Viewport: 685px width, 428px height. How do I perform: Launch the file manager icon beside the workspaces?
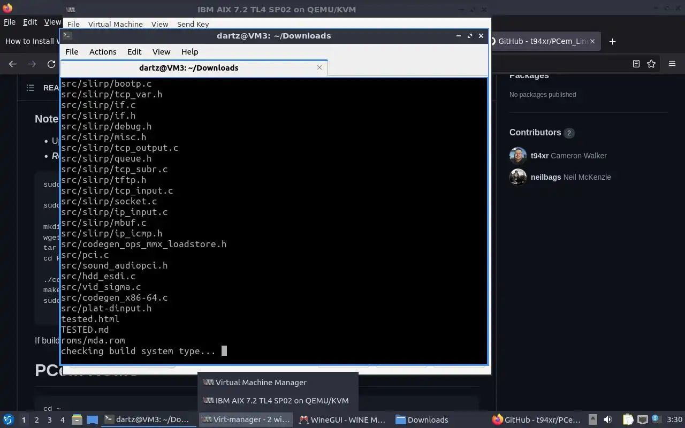[x=77, y=420]
